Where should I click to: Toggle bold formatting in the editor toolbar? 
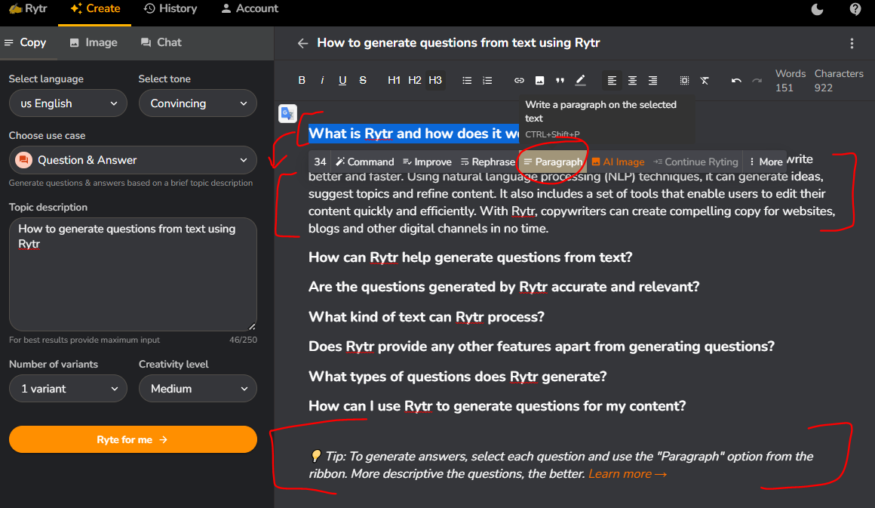[302, 80]
